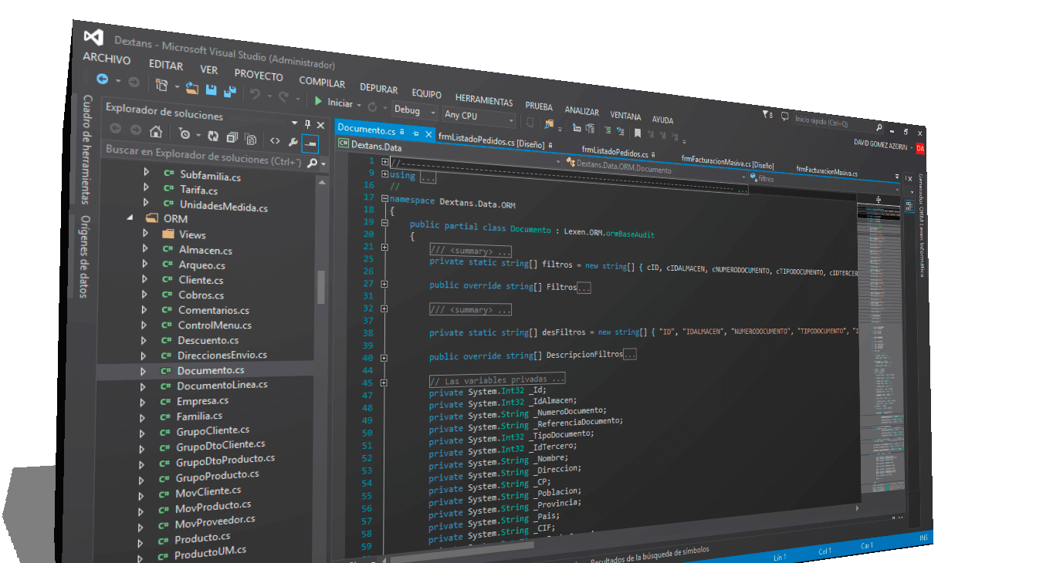
Task: Click the Save All double-disk icon
Action: coord(229,91)
